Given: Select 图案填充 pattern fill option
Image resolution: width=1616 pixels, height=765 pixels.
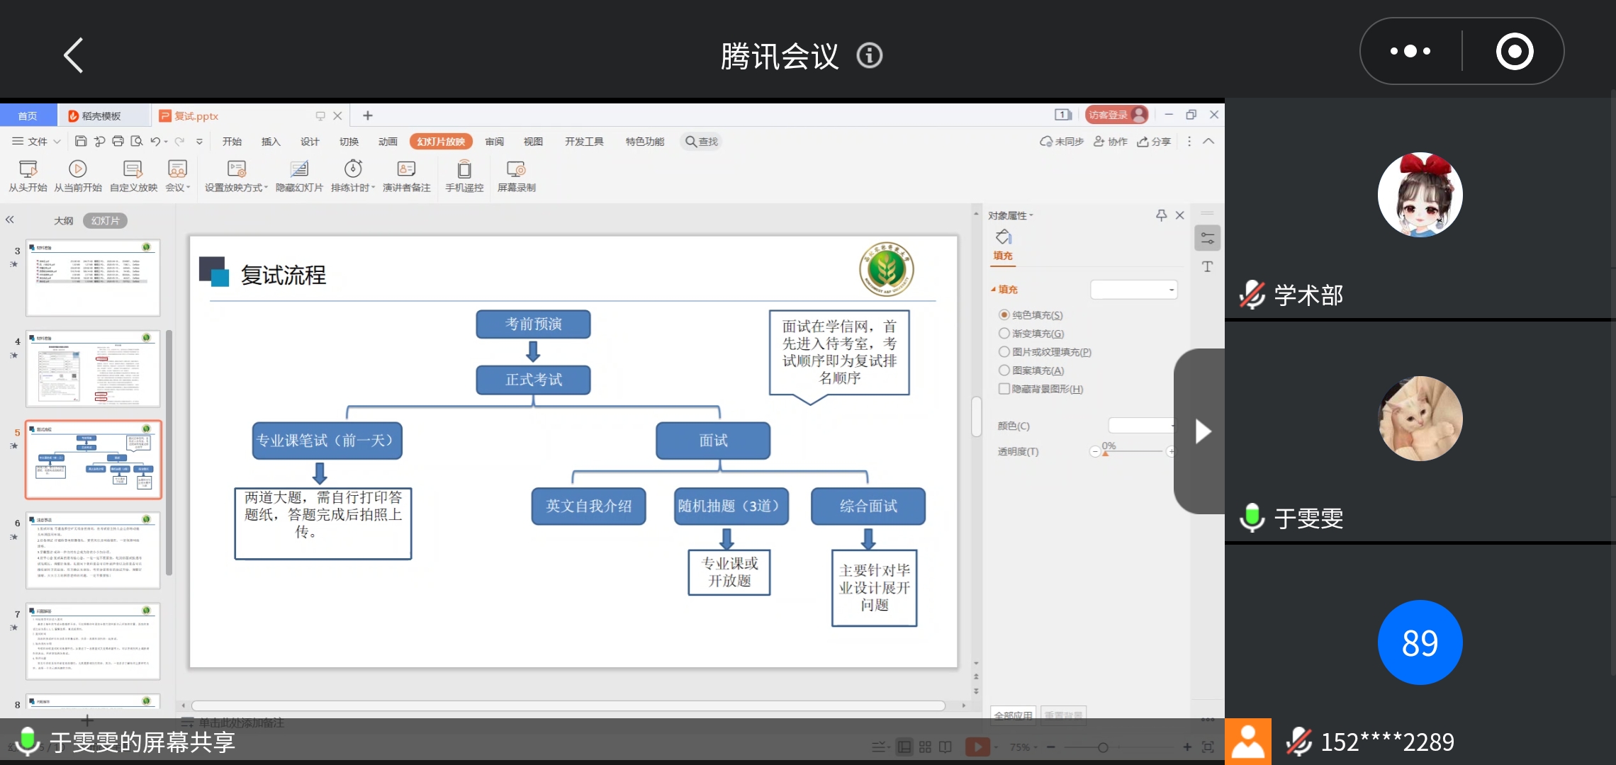Looking at the screenshot, I should pyautogui.click(x=1004, y=370).
